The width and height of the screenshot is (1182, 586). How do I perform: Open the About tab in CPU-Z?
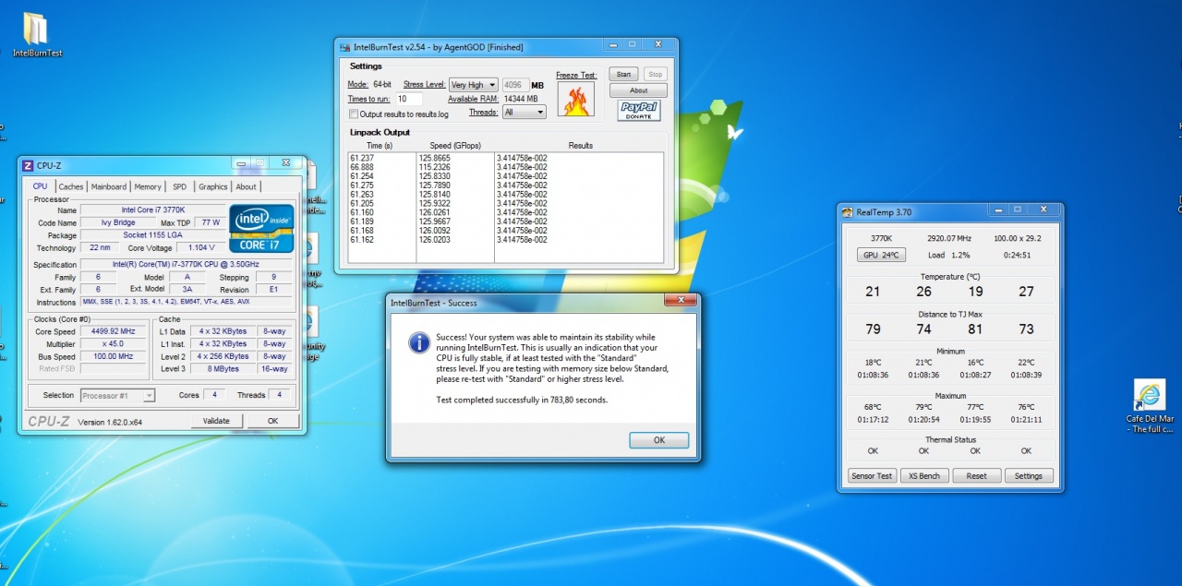pyautogui.click(x=247, y=186)
